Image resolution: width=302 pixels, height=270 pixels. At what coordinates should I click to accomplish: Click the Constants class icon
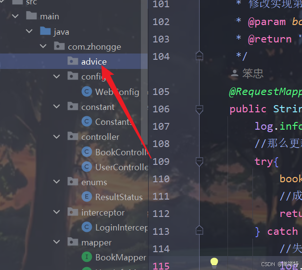coord(87,121)
